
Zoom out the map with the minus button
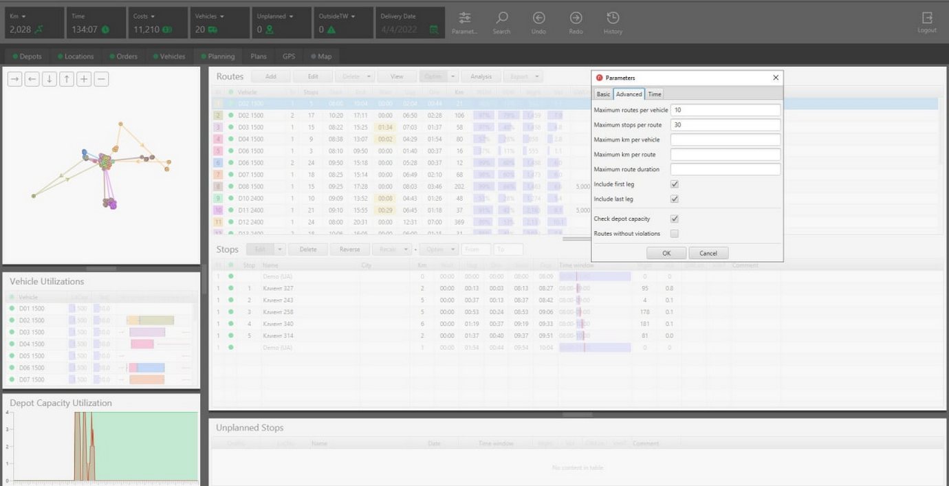click(x=101, y=79)
